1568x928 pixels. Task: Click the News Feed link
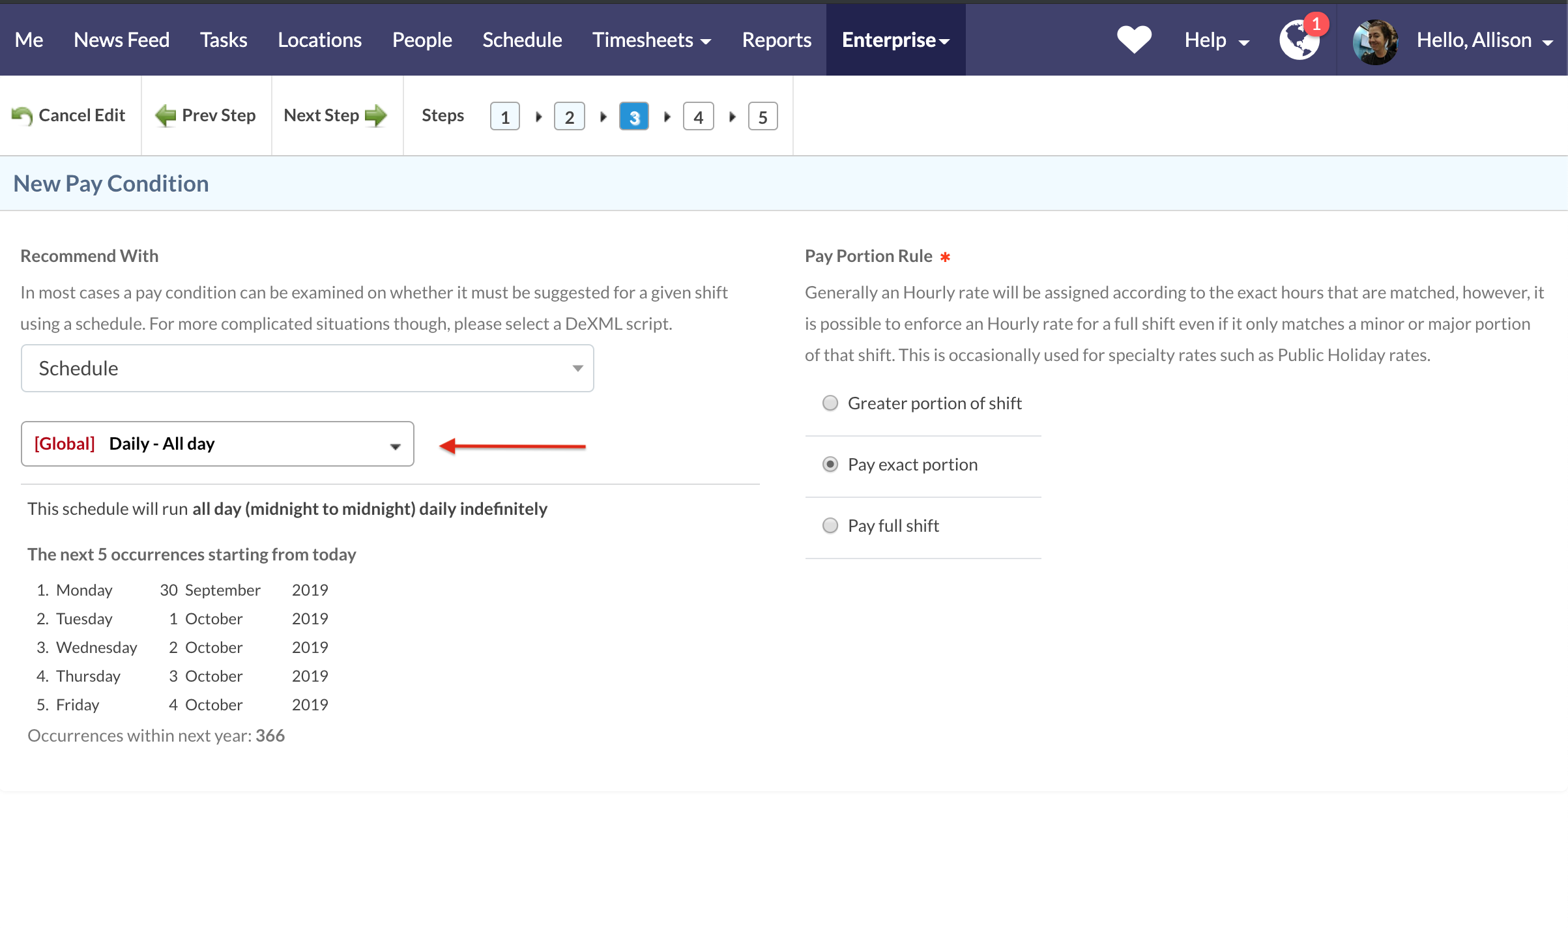click(121, 40)
